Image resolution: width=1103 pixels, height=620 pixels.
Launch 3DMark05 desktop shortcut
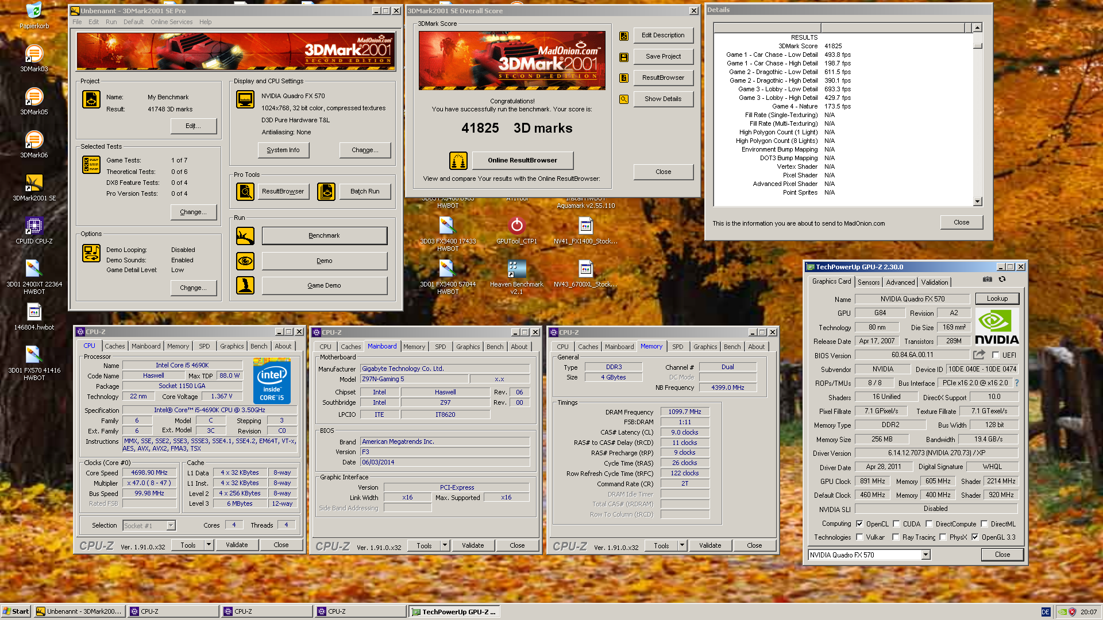point(34,101)
